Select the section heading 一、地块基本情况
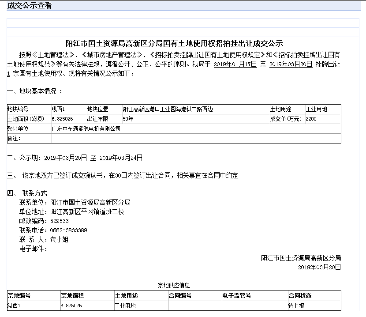 click(34, 91)
